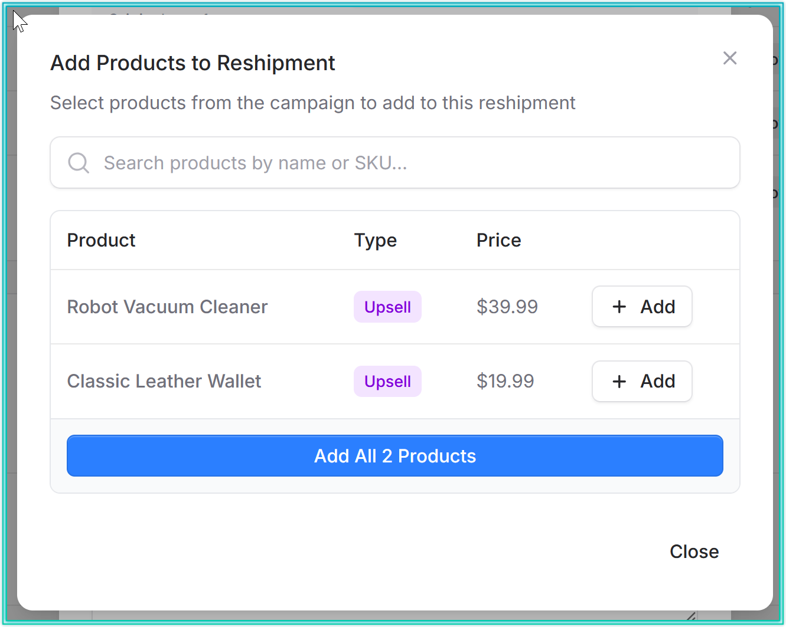Click the resize handle behind the dialog
Image resolution: width=786 pixels, height=627 pixels.
tap(691, 616)
